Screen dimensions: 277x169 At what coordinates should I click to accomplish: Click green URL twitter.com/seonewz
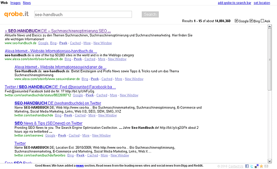(x=29, y=135)
